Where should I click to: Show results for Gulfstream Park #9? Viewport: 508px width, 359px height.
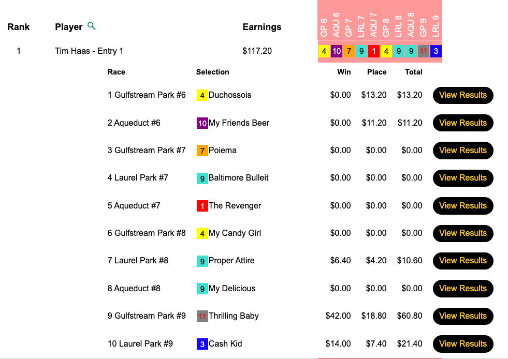click(x=462, y=316)
